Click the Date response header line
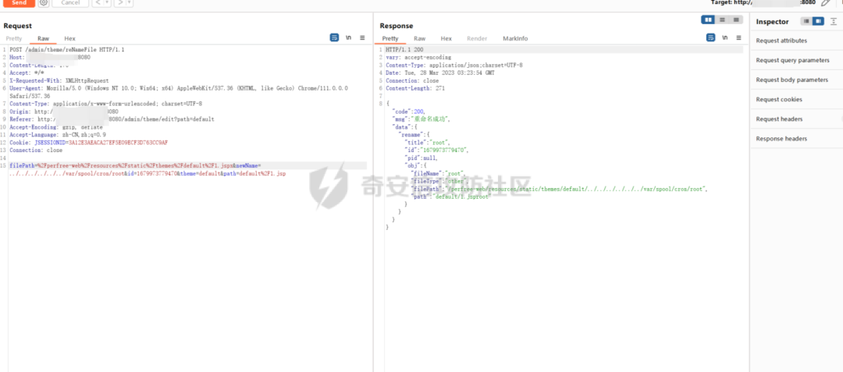The width and height of the screenshot is (843, 372). pyautogui.click(x=439, y=73)
